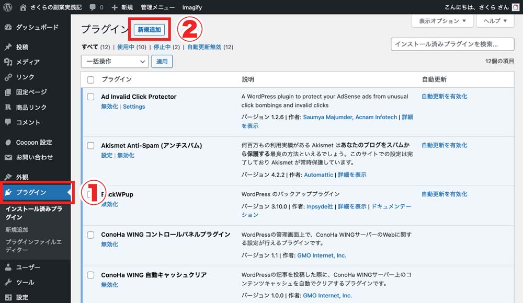
Task: Click the Cocoon 設定 circle icon
Action: click(8, 142)
